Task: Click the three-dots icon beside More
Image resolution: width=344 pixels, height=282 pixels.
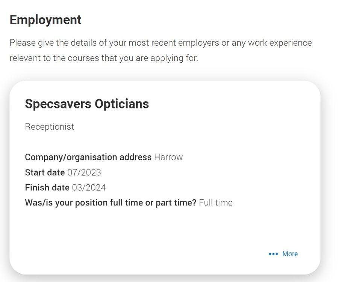Action: [x=273, y=254]
